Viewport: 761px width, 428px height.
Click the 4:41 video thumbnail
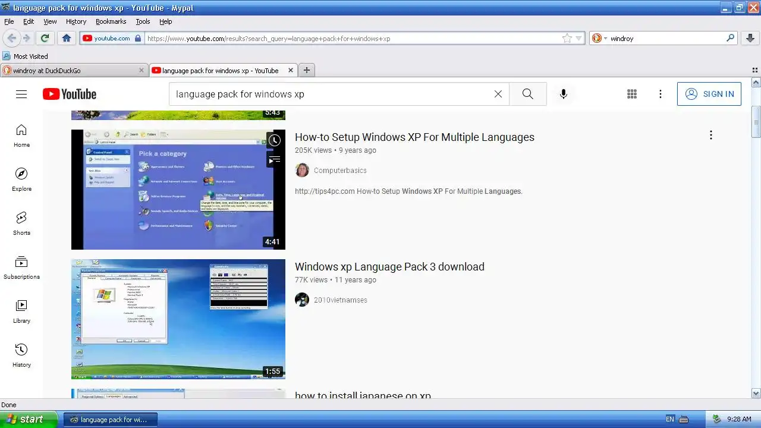178,190
